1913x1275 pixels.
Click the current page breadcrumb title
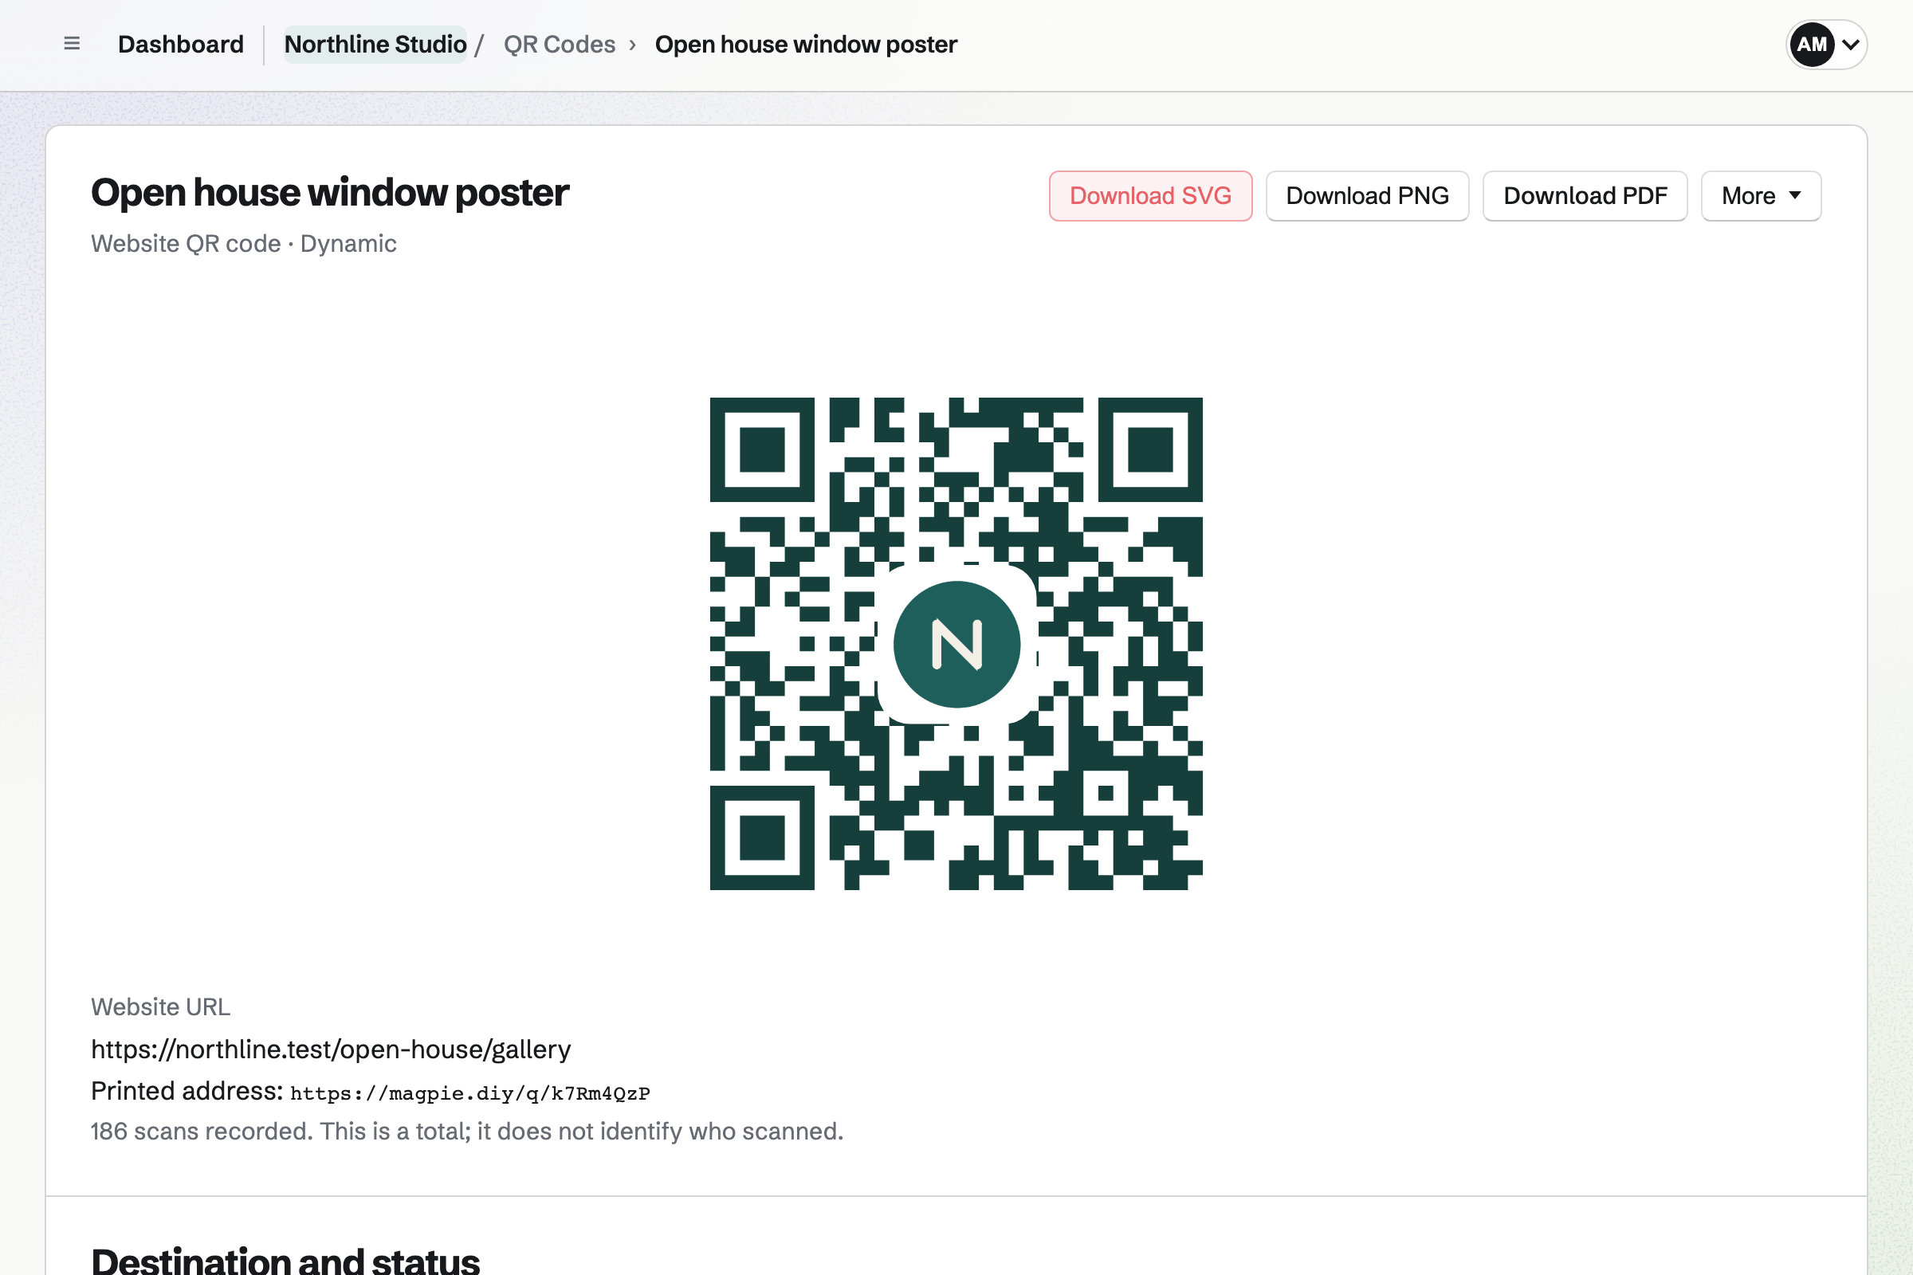[806, 44]
